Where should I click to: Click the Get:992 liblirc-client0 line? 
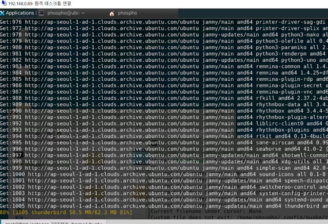[x=164, y=124]
